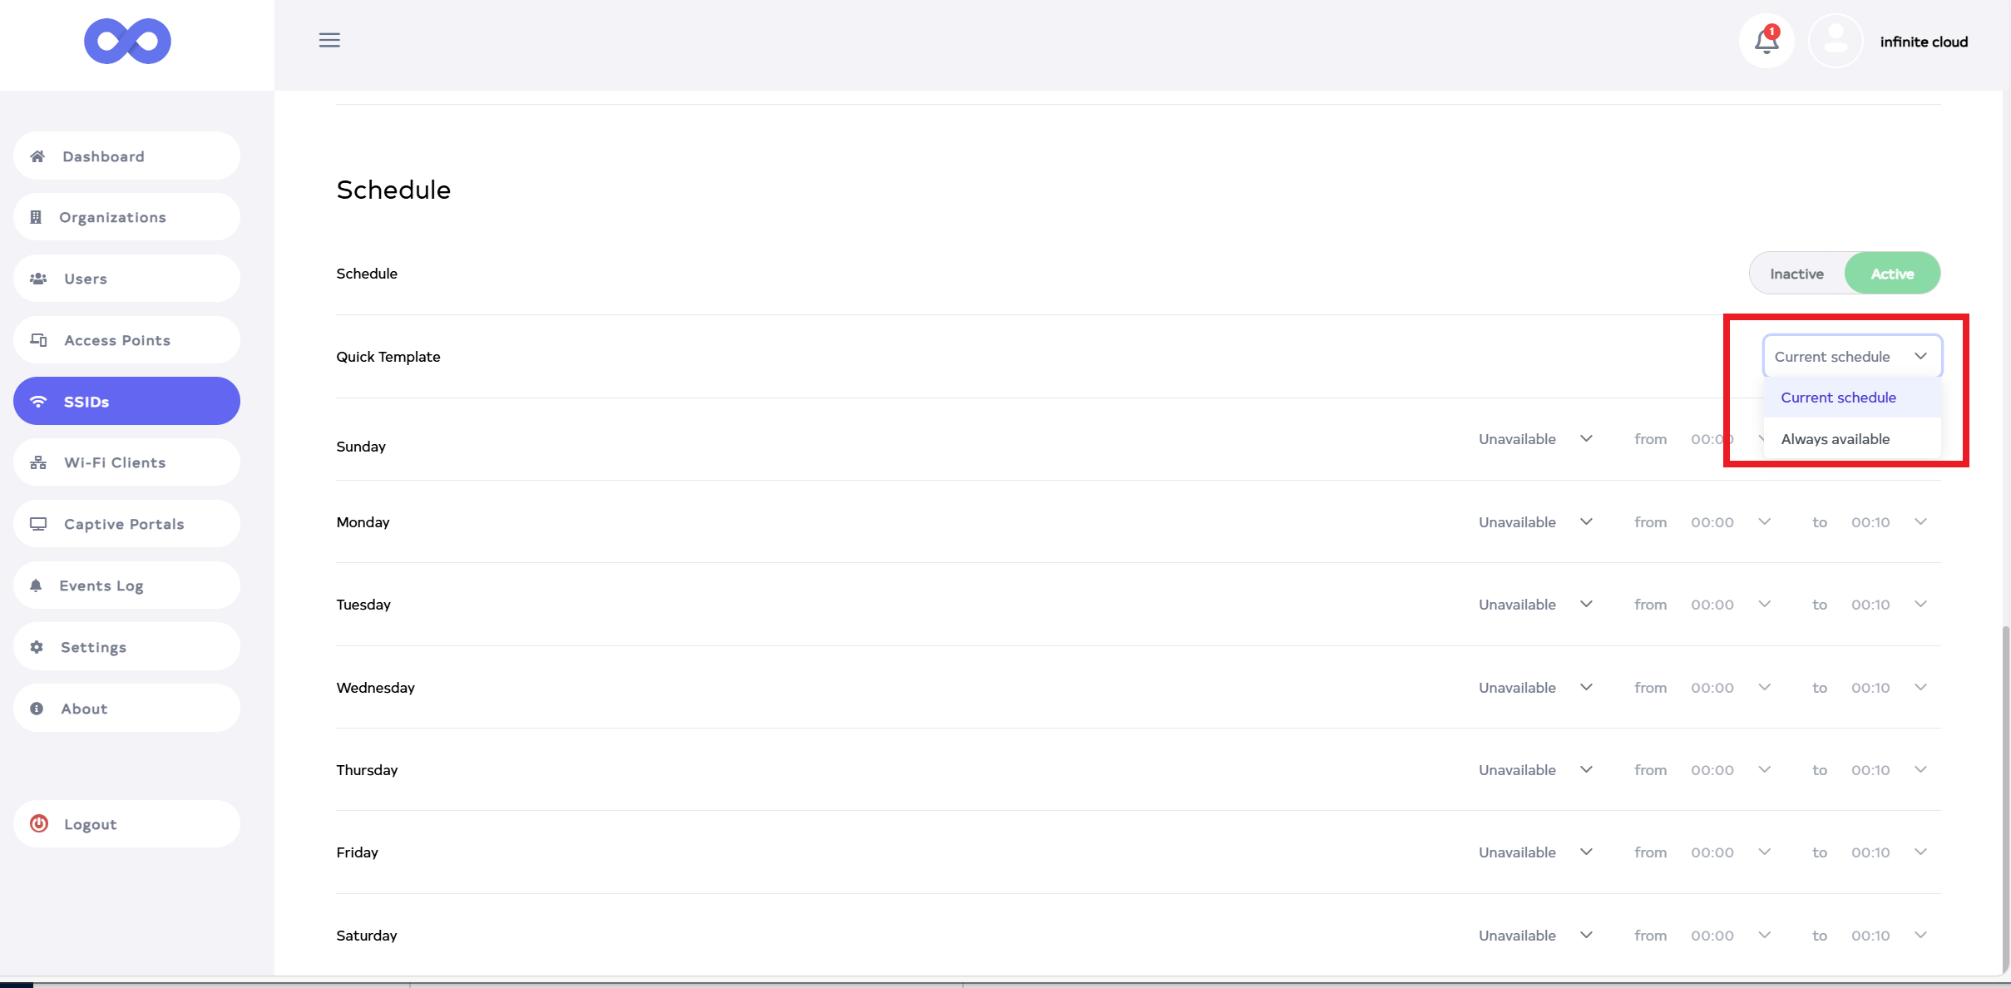Click the Dashboard home icon
Viewport: 2011px width, 988px height.
(x=37, y=156)
